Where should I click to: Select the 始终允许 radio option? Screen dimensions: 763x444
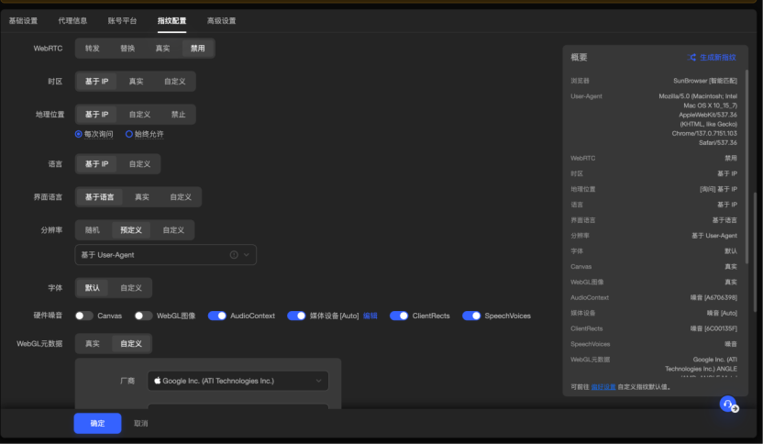click(x=129, y=134)
